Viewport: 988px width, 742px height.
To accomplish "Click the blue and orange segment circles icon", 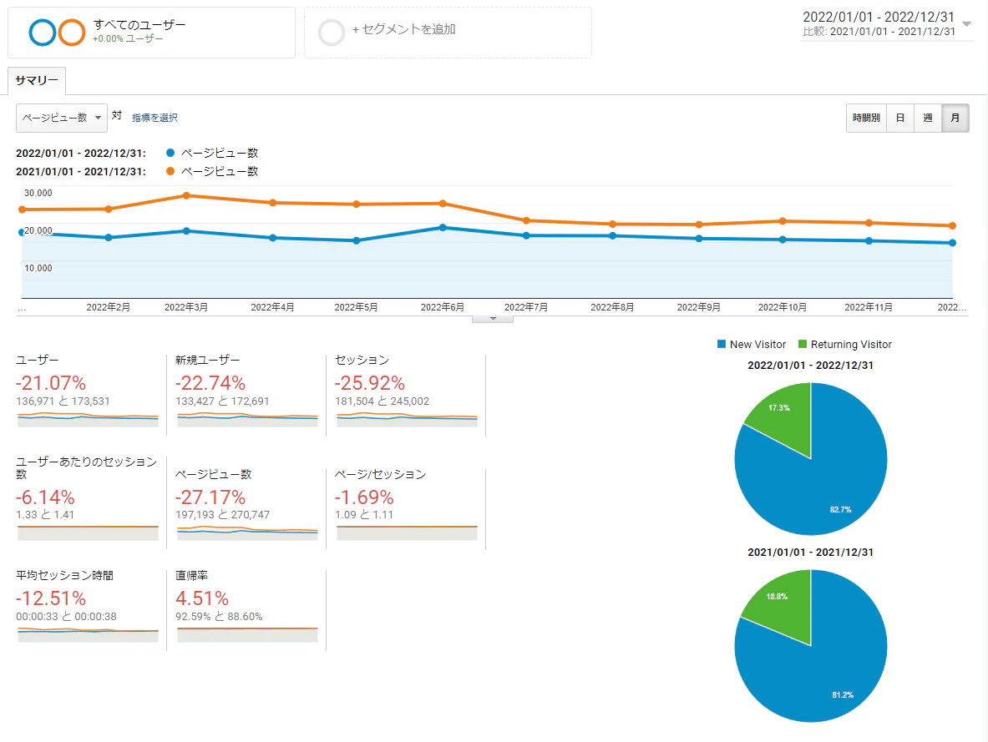I will coord(58,33).
